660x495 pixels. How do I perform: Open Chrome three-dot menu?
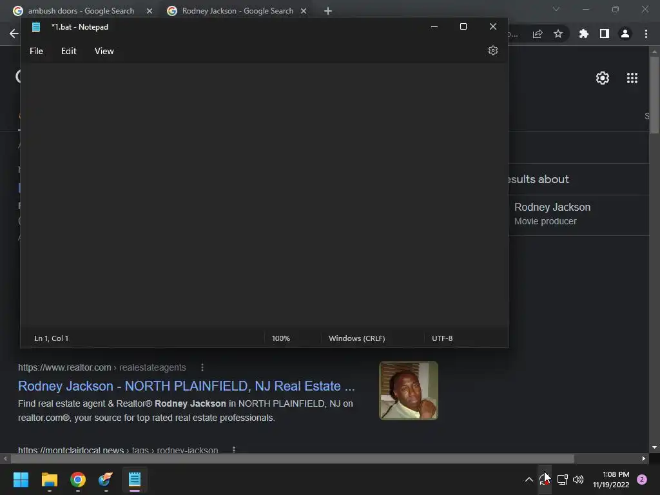[x=646, y=34]
